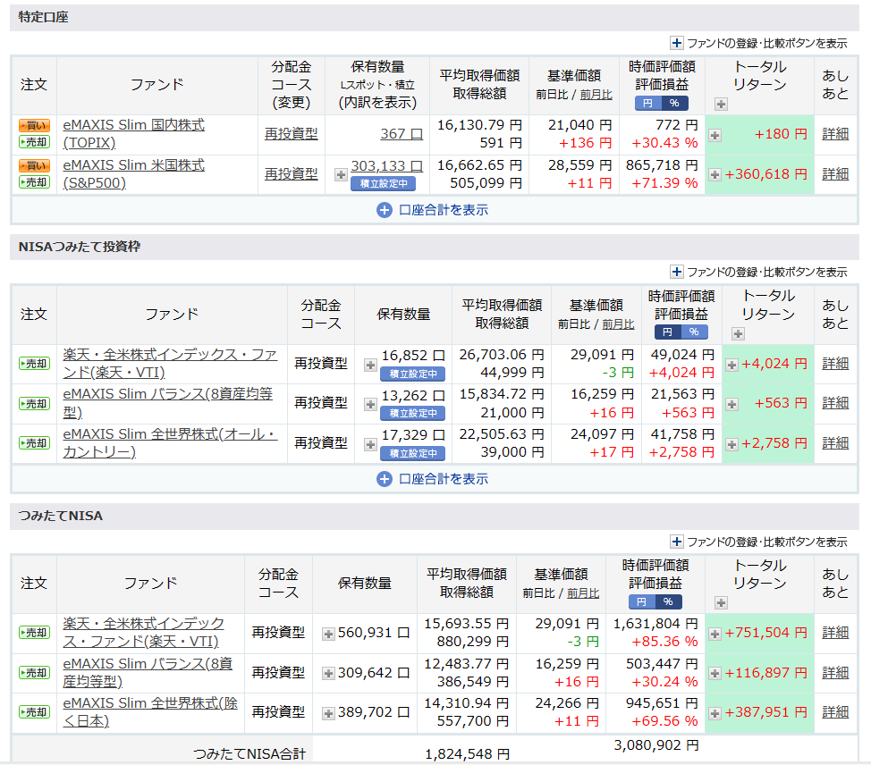Expand トータルリターン header plus in つみたてNISA
Viewport: 871px width, 765px height.
click(x=721, y=602)
